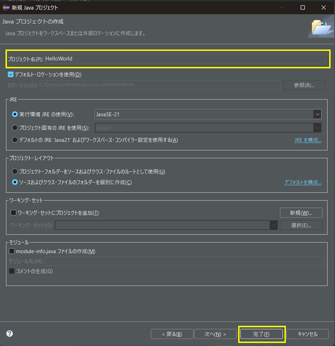This screenshot has width=335, height=346.
Task: Maximize the 新規 Java プロジェクト dialog
Action: point(303,7)
